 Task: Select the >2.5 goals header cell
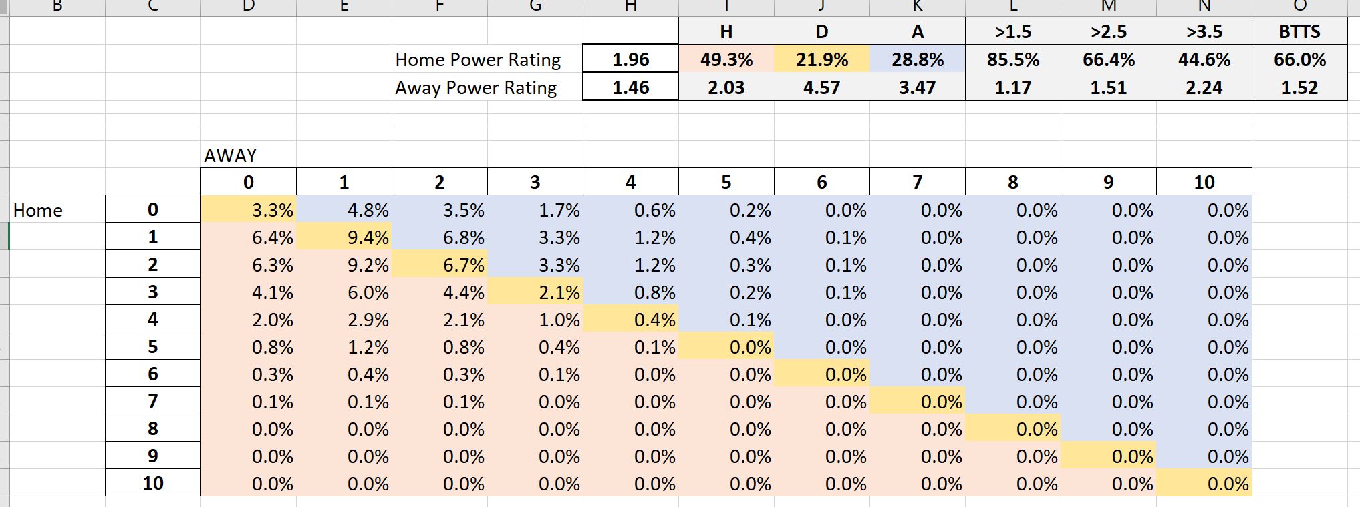[x=1109, y=31]
